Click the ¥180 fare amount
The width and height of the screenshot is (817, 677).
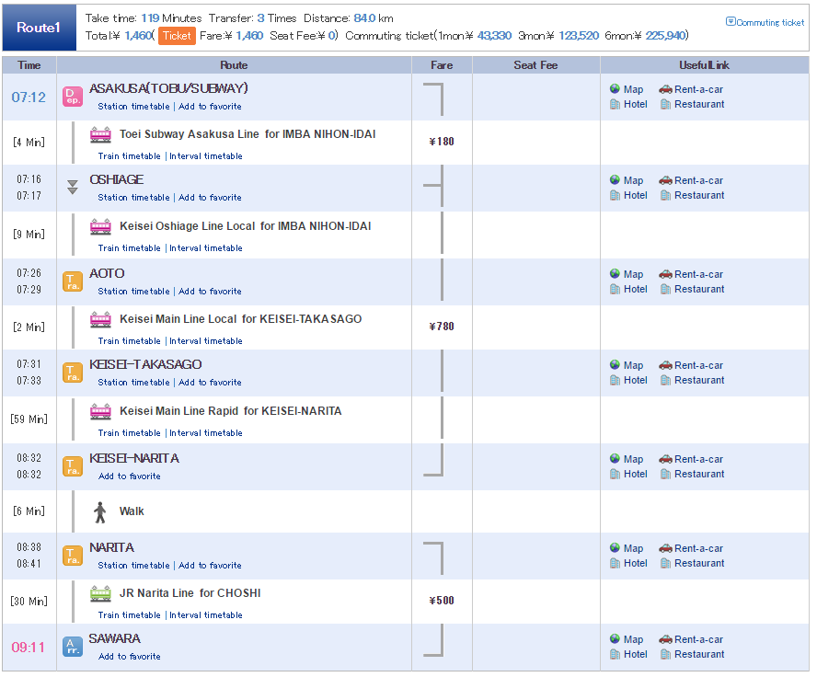pos(442,142)
